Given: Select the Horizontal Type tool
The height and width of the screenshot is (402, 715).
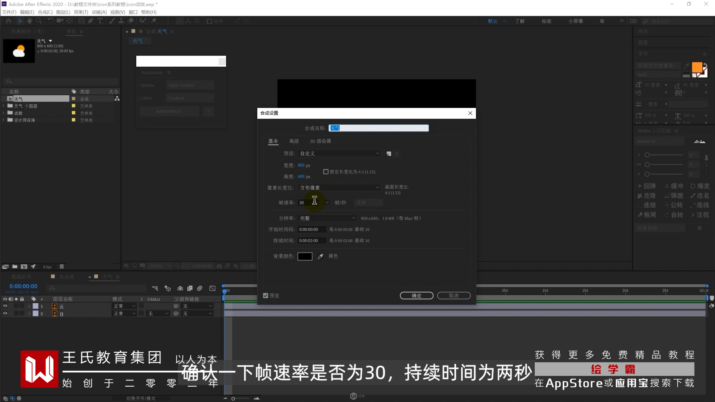Looking at the screenshot, I should tap(100, 21).
